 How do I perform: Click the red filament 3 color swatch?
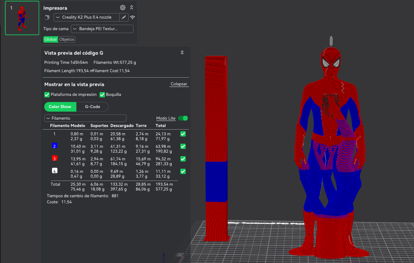(55, 158)
